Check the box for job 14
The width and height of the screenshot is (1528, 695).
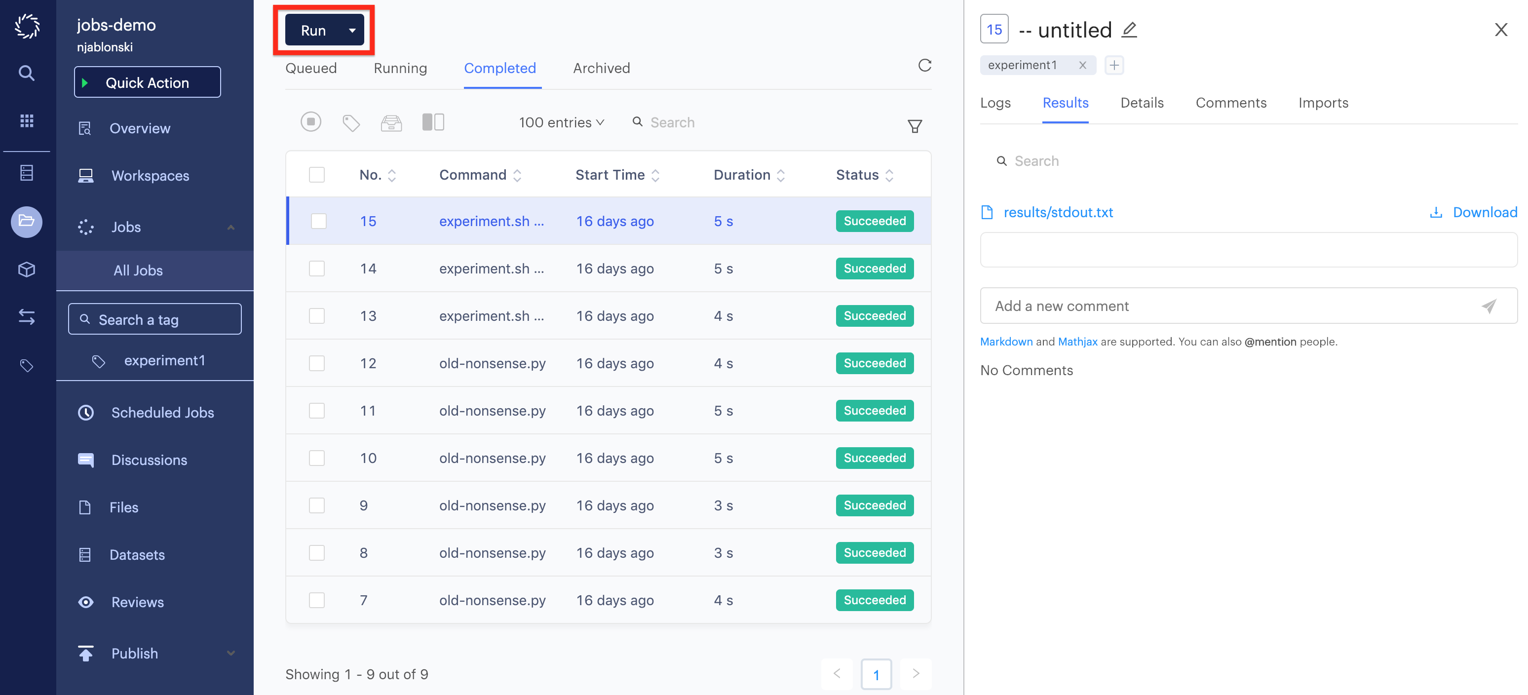coord(317,269)
